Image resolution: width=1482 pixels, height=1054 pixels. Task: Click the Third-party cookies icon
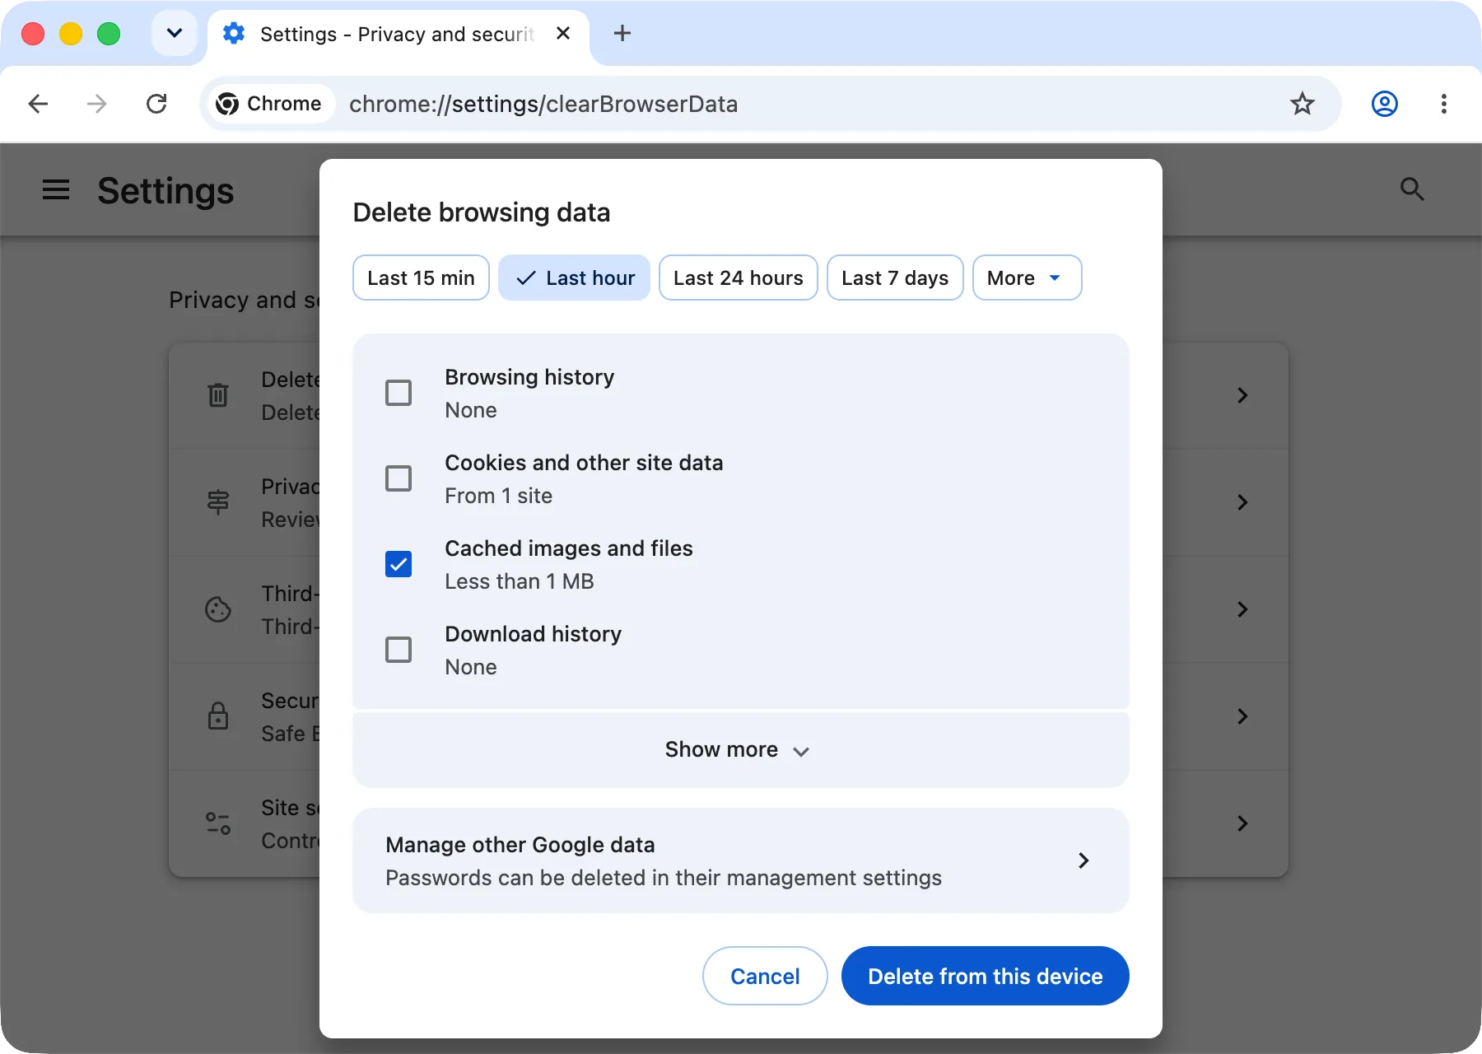tap(218, 609)
